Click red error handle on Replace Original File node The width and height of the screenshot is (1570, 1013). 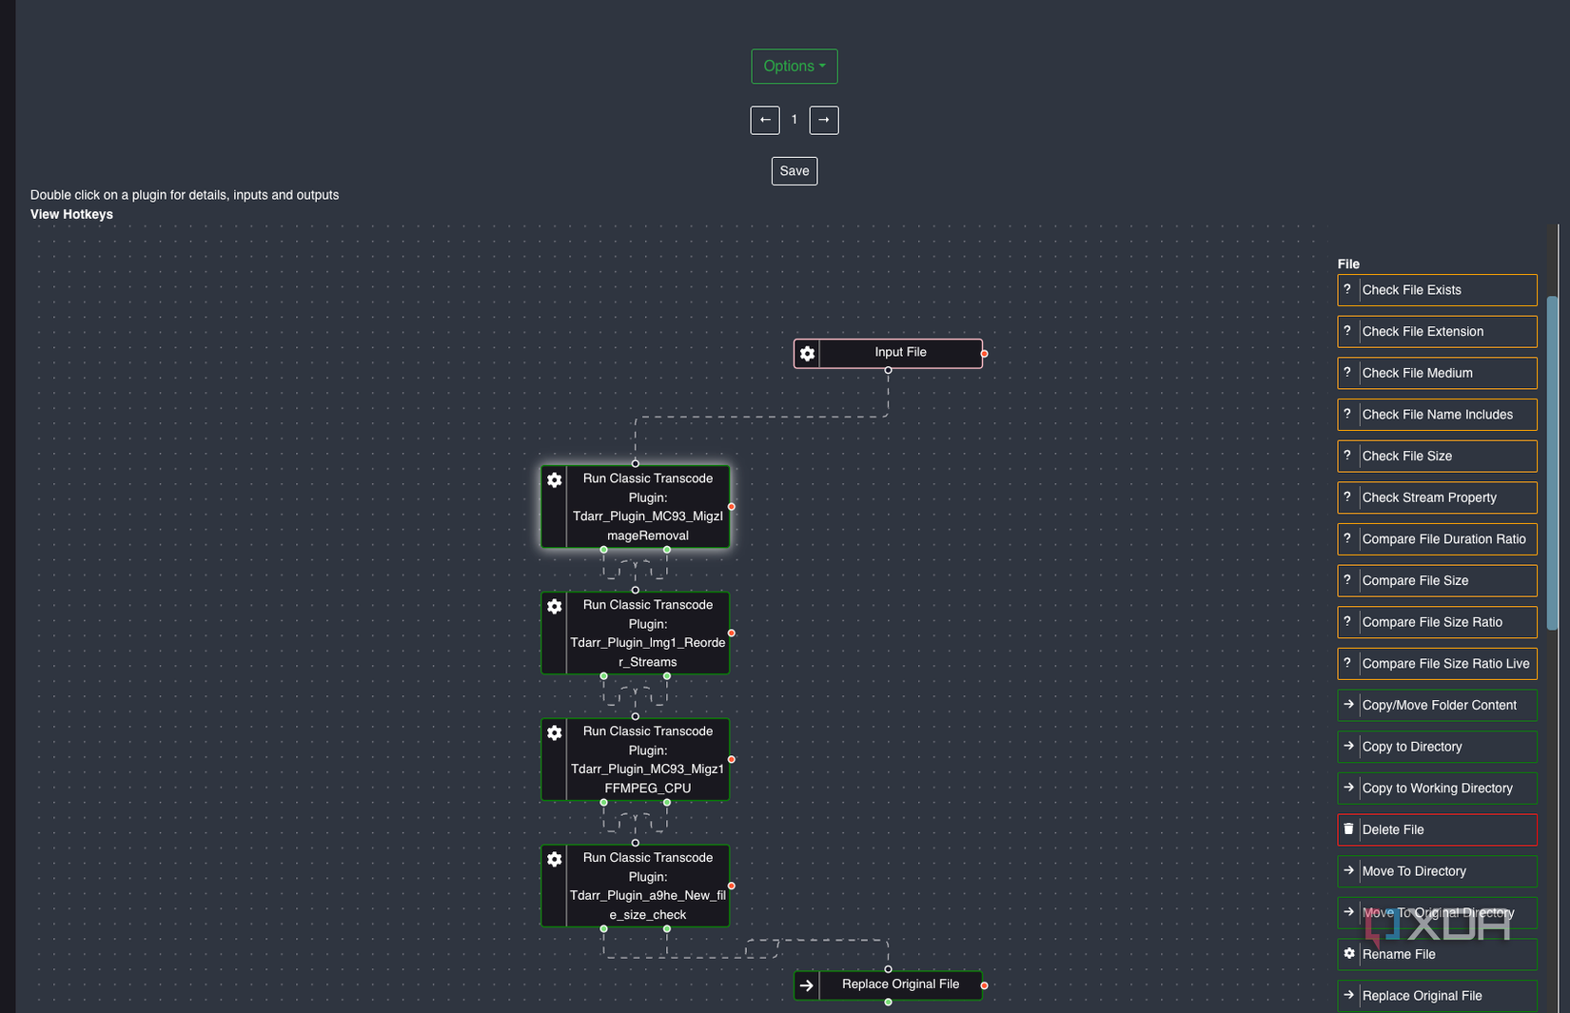pyautogui.click(x=984, y=985)
